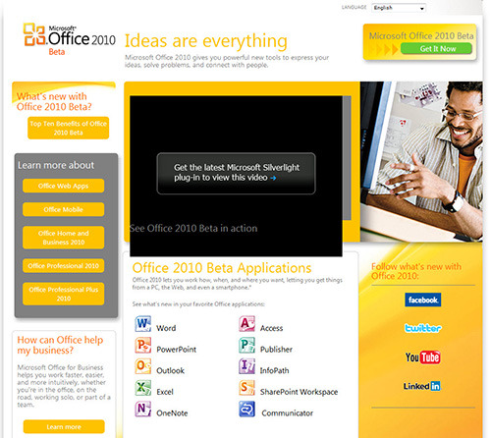
Task: Select the Office Web Apps button
Action: coord(63,186)
